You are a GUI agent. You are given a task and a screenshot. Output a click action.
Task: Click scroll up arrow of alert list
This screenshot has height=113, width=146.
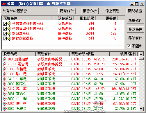pos(141,54)
